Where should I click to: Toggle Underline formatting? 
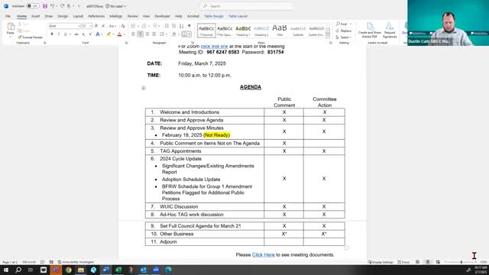click(65, 34)
